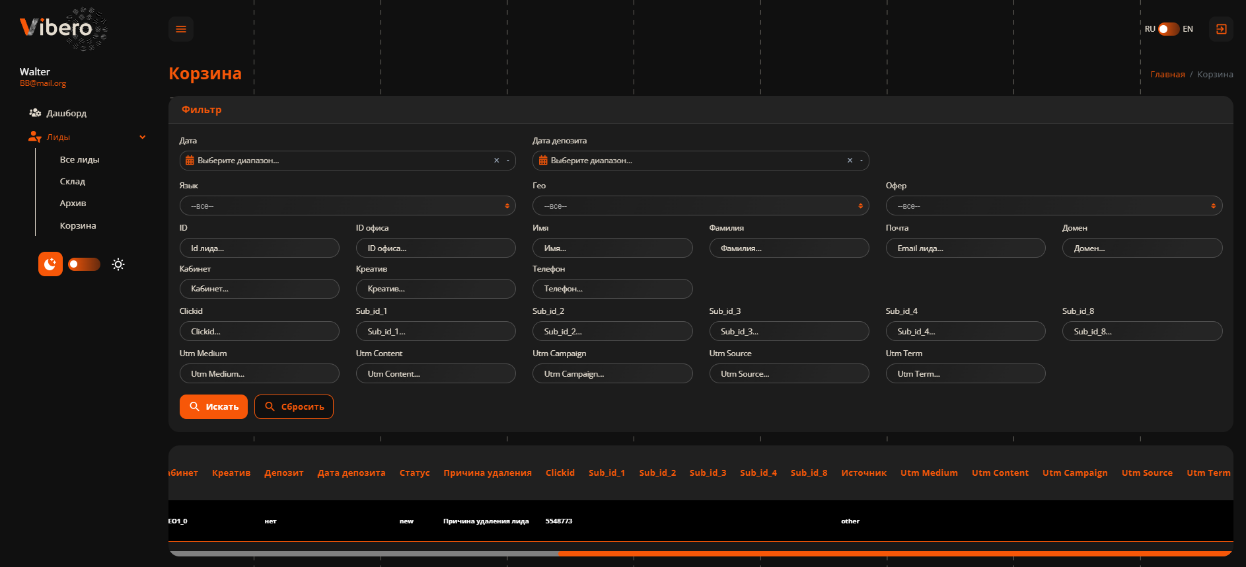The width and height of the screenshot is (1246, 567).
Task: Clear the Дата range with X
Action: (497, 161)
